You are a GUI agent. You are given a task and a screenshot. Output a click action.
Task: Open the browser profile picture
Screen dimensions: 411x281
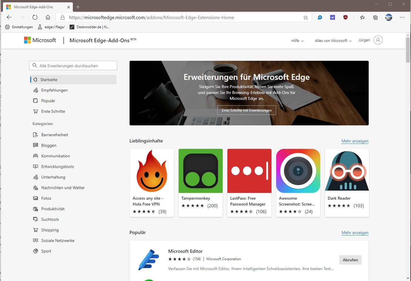389,17
